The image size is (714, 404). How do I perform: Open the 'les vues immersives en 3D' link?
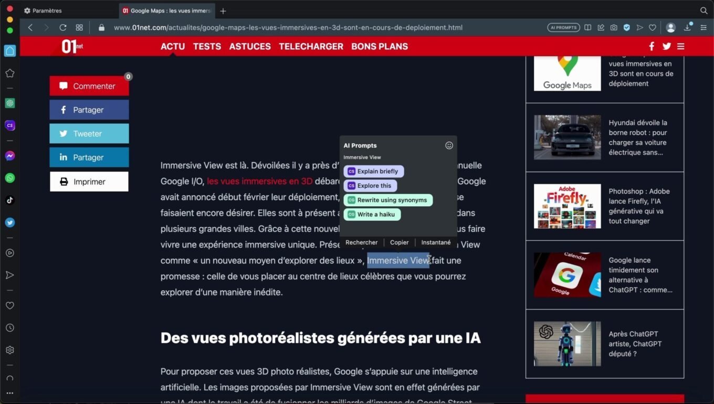[259, 181]
